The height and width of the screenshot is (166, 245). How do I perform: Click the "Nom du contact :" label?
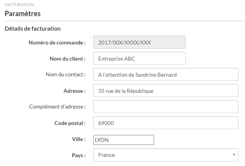coord(65,75)
